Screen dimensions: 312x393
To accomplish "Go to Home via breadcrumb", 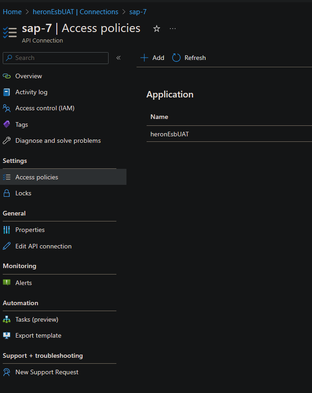I will 12,12.
